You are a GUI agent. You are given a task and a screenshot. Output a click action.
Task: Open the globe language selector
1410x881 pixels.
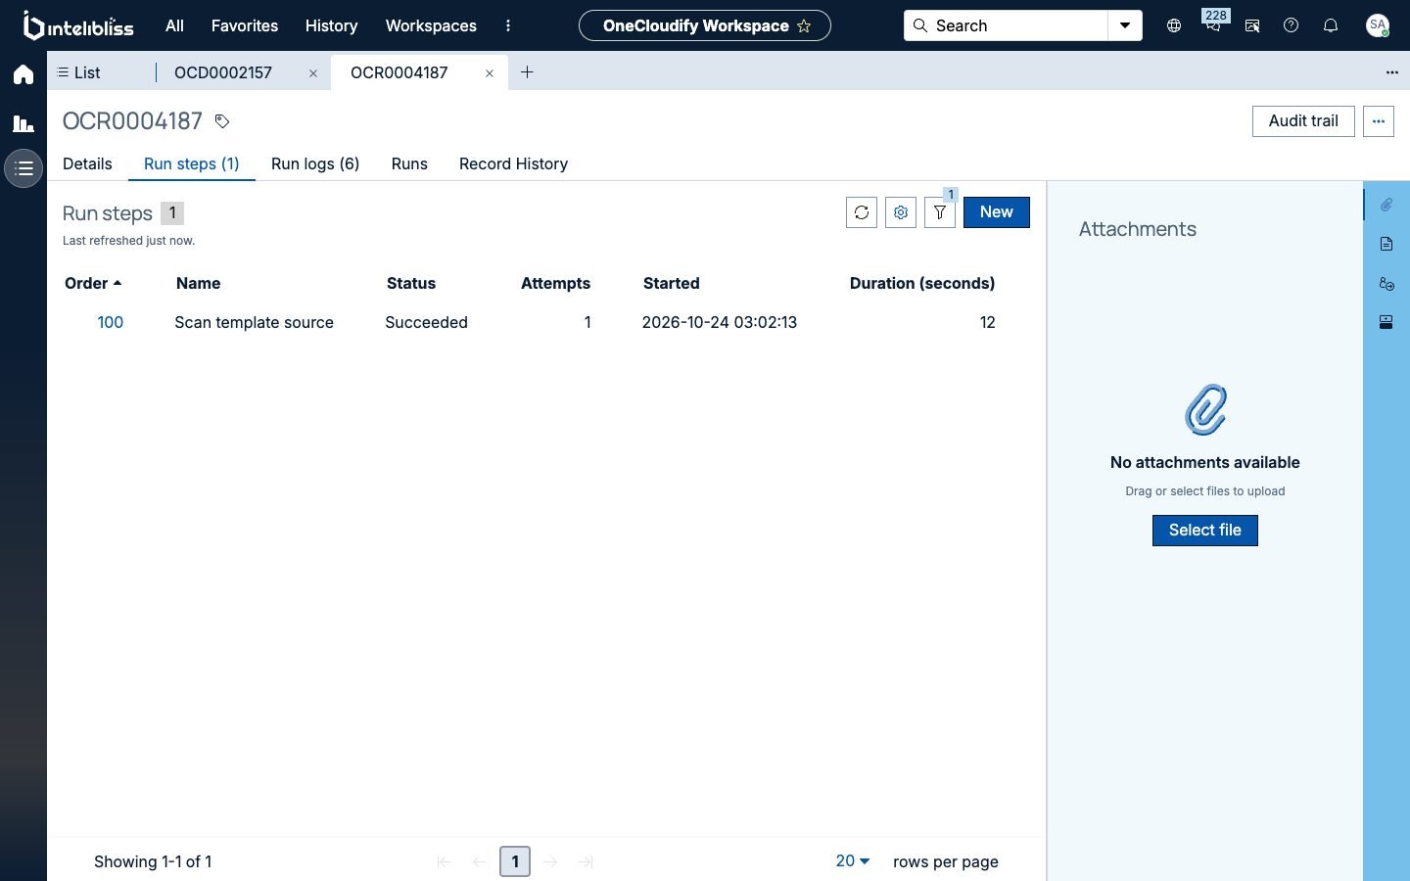[x=1174, y=25]
